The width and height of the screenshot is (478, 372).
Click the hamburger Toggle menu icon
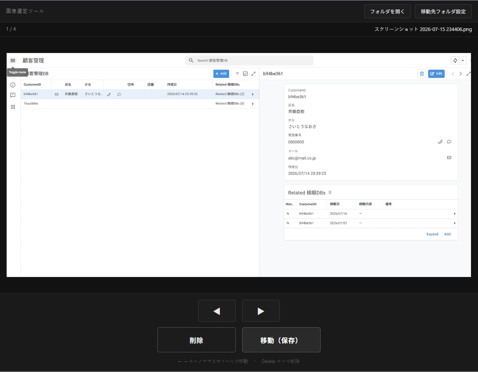coord(13,60)
